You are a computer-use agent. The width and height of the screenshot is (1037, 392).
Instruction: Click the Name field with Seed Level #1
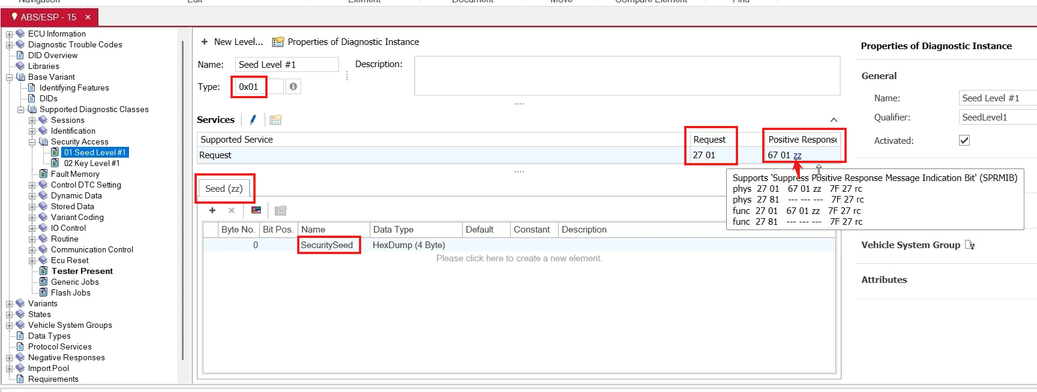tap(287, 64)
